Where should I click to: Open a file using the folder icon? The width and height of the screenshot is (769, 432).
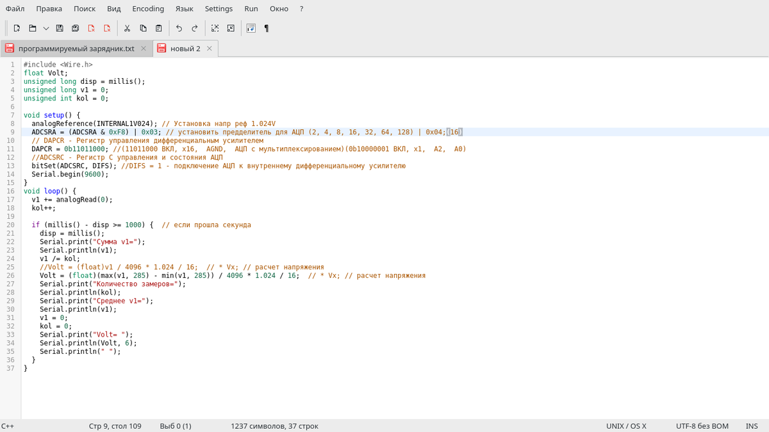(x=33, y=28)
